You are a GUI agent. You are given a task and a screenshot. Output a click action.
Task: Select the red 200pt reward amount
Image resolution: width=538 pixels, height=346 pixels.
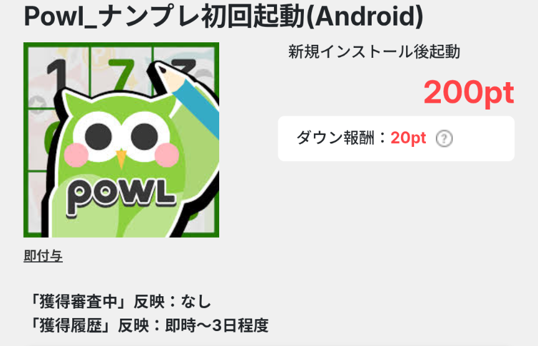coord(469,92)
